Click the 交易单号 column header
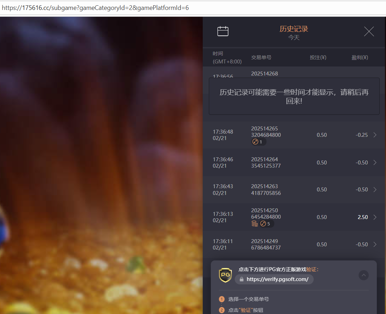This screenshot has height=314, width=386. [261, 57]
